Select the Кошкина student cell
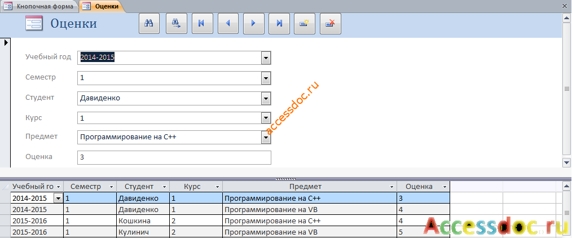This screenshot has height=238, width=572. [x=143, y=221]
